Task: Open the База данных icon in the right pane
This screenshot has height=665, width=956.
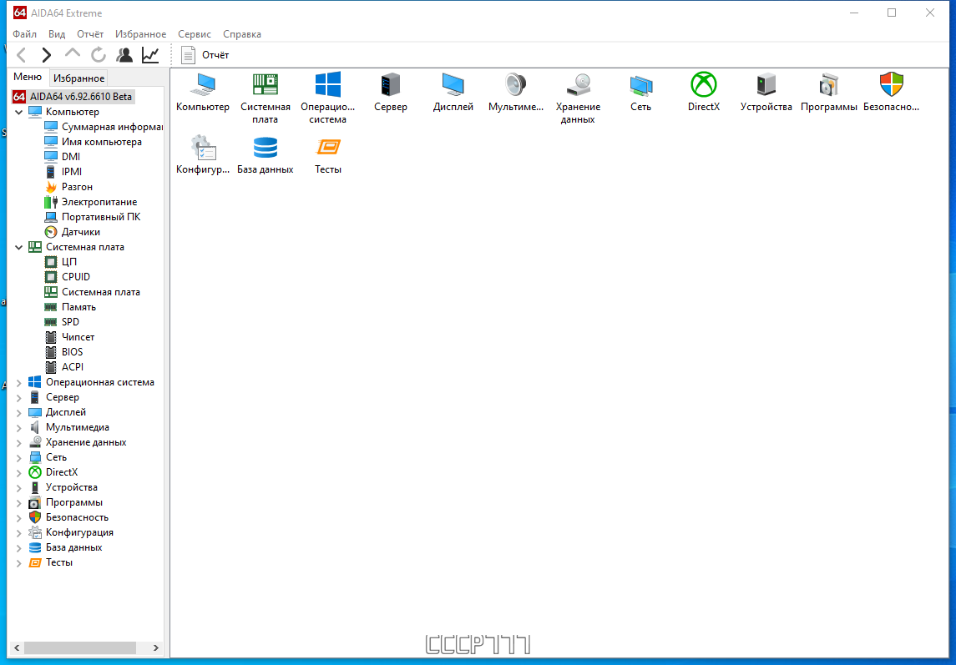Action: click(x=266, y=155)
